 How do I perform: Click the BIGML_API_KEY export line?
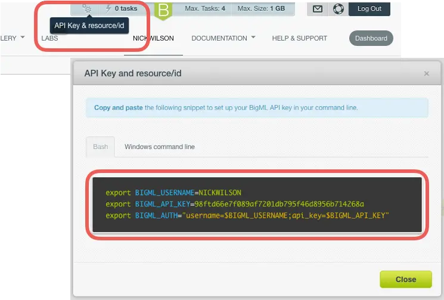point(234,204)
